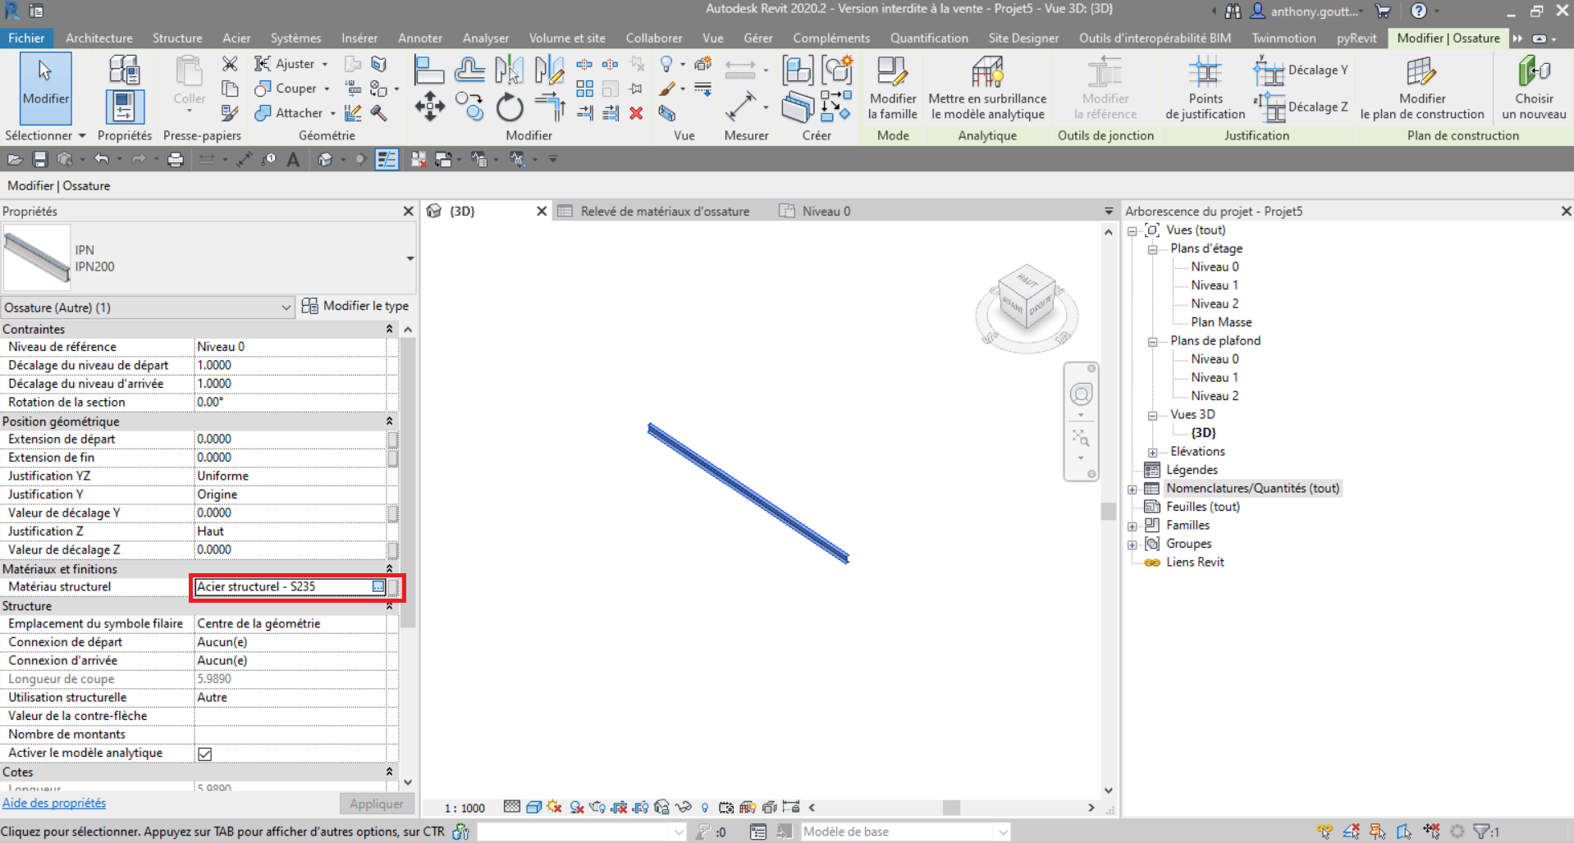
Task: Click the Points de justification tool
Action: pos(1205,74)
